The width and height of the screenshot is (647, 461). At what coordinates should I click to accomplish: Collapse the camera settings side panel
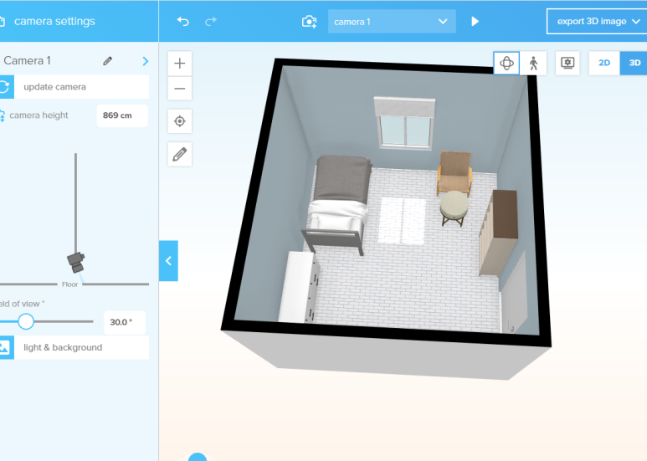tap(168, 260)
